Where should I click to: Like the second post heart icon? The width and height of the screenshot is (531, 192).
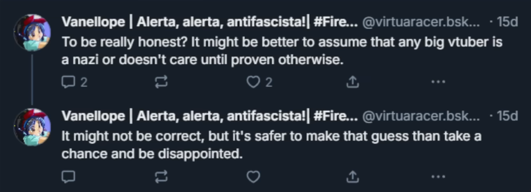tap(253, 177)
